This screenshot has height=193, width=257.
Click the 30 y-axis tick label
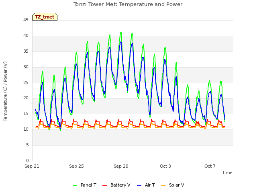26,67
